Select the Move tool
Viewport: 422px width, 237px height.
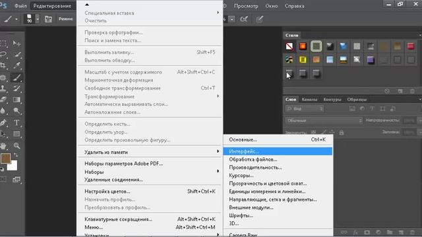click(16, 43)
